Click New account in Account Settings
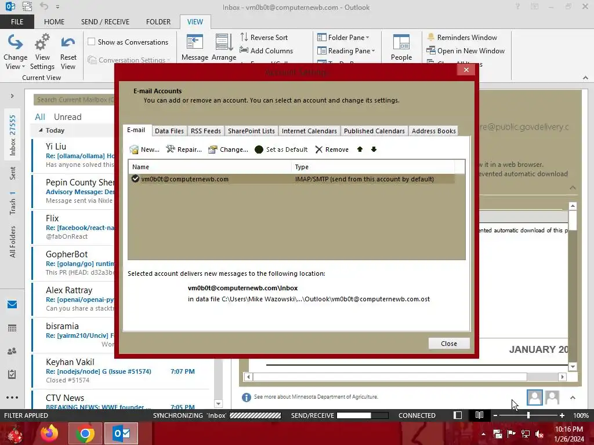Image resolution: width=594 pixels, height=445 pixels. coord(144,149)
